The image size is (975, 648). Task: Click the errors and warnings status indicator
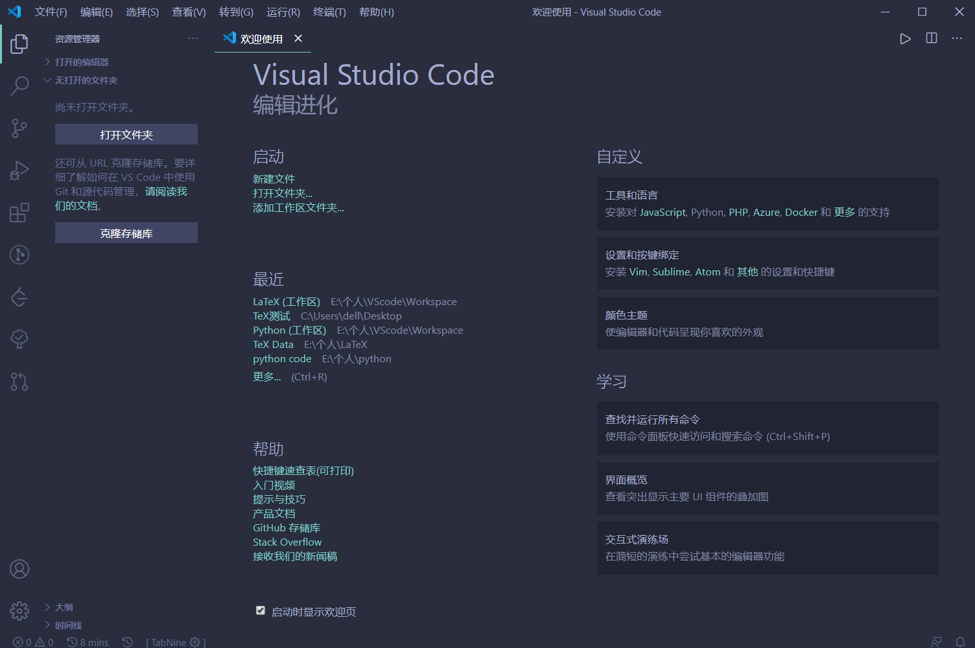pyautogui.click(x=33, y=642)
